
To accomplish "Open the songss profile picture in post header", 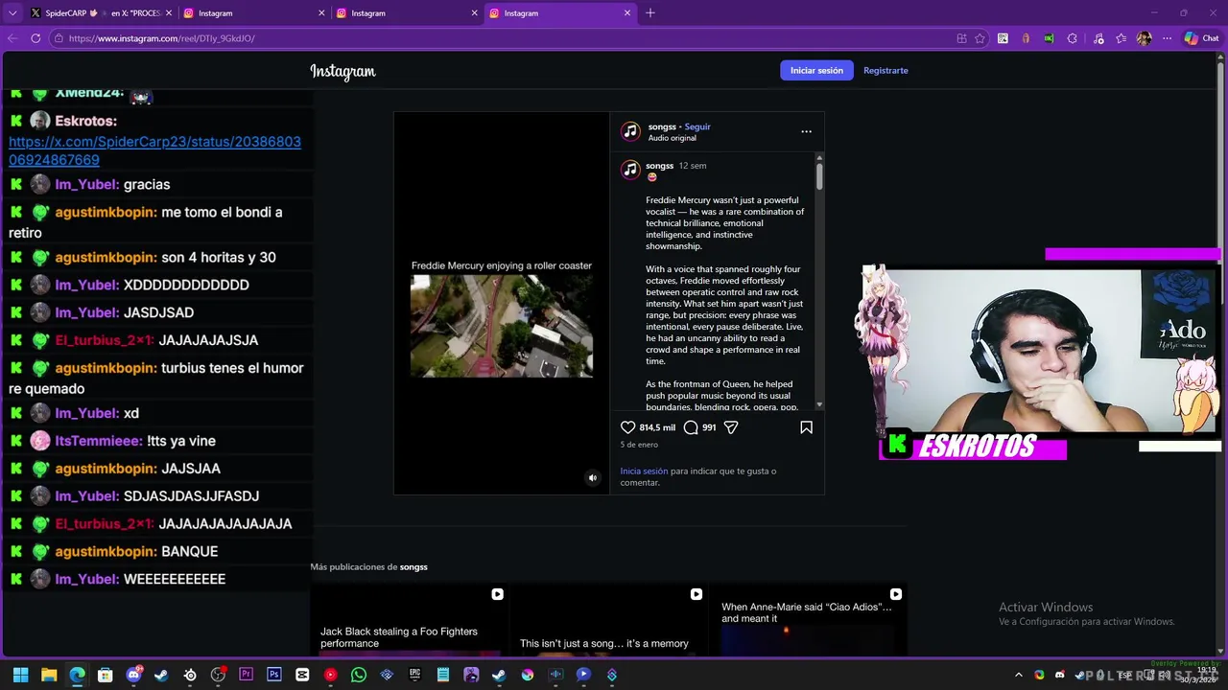I will click(630, 131).
